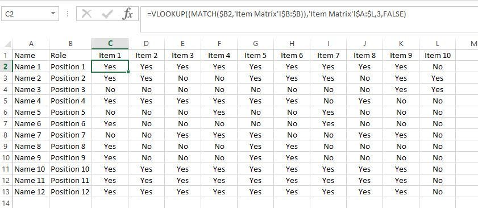Image resolution: width=478 pixels, height=208 pixels.
Task: Select the Role header cell
Action: pyautogui.click(x=70, y=56)
